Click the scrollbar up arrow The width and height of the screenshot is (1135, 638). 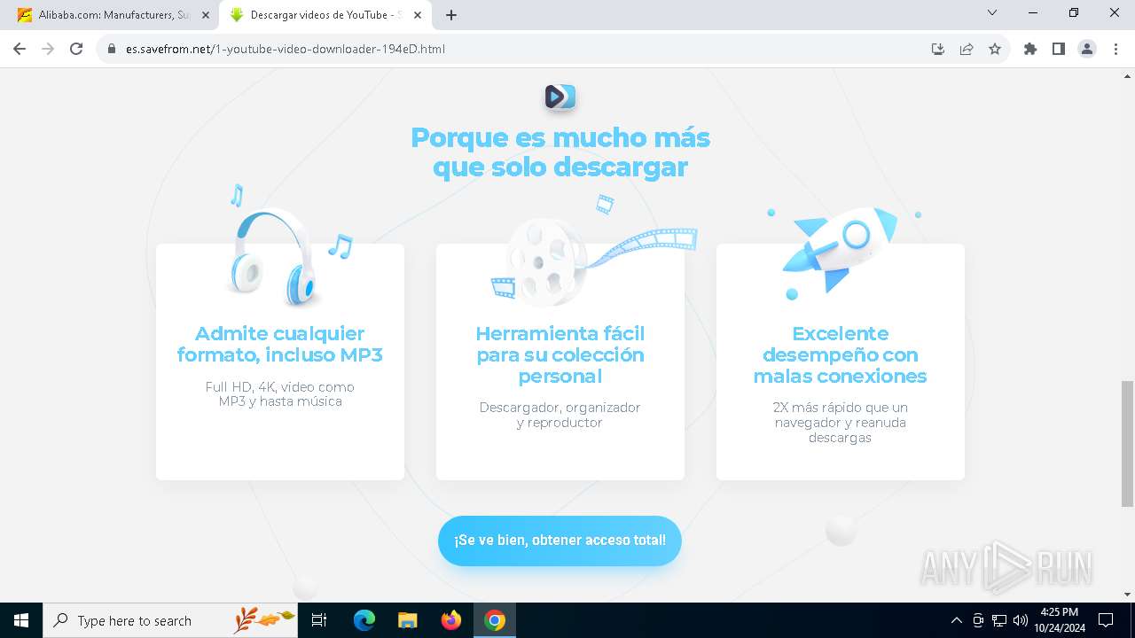point(1127,75)
